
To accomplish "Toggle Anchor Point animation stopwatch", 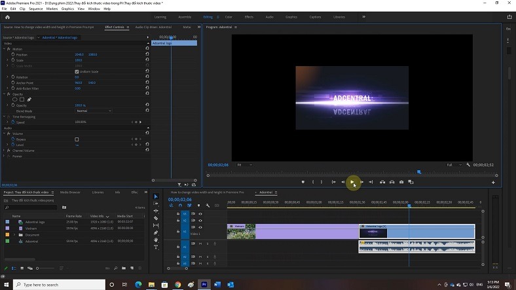I will [13, 83].
